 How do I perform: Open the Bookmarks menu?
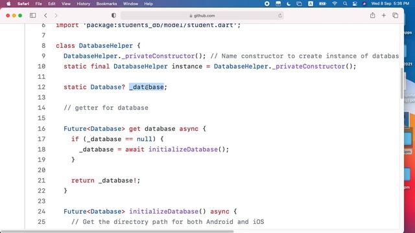(x=106, y=4)
